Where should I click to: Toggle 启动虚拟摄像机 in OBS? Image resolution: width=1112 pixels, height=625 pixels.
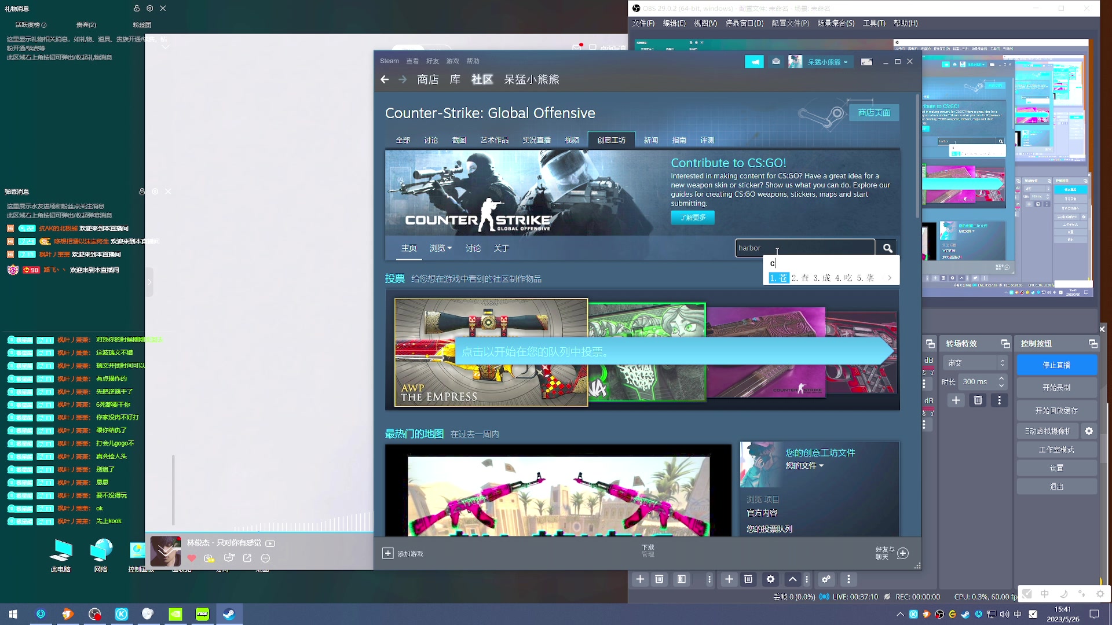[1048, 431]
